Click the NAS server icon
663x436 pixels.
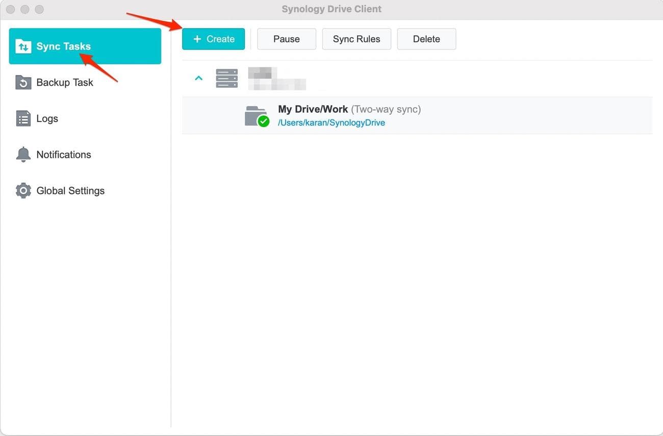(226, 78)
